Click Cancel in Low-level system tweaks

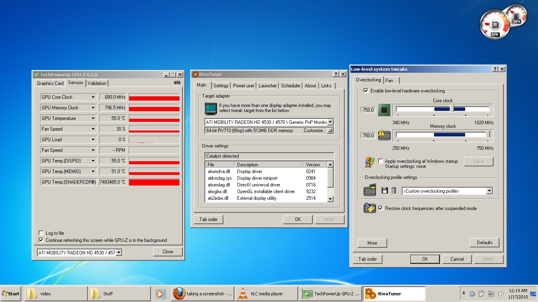[x=457, y=259]
